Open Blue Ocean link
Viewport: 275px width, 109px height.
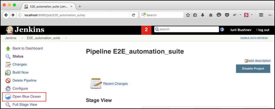[x=27, y=96]
